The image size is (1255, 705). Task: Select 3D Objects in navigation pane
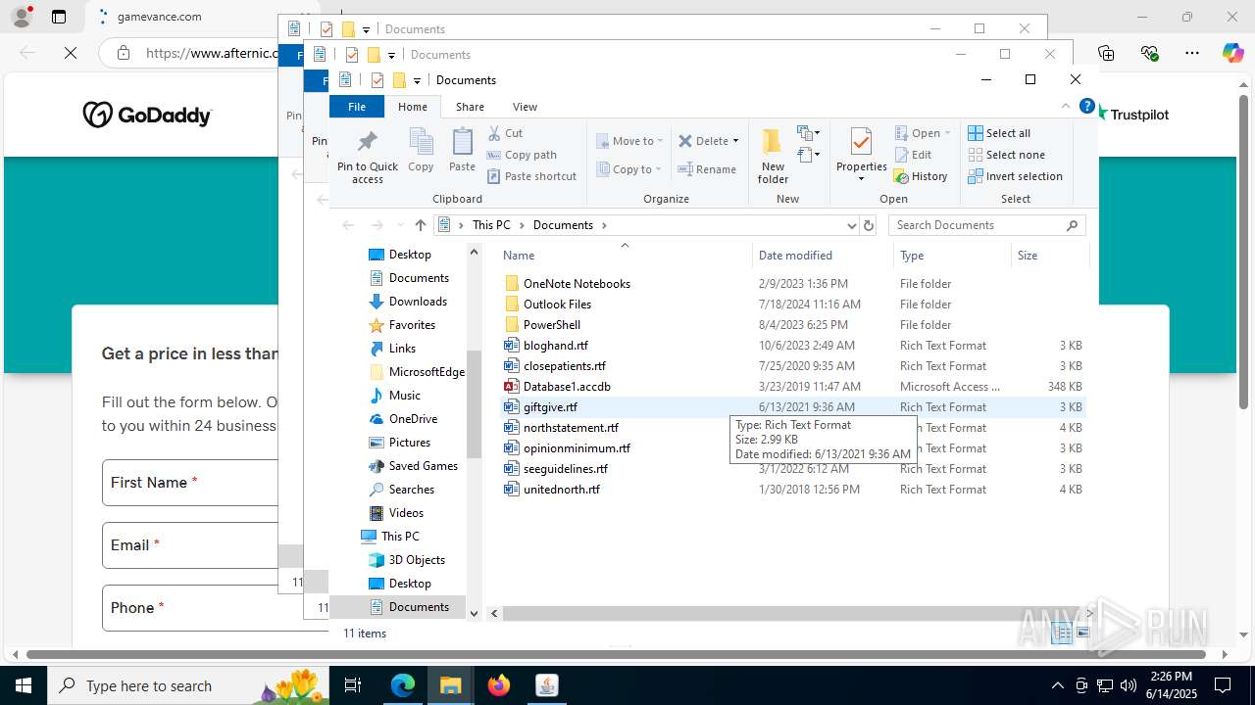point(417,560)
